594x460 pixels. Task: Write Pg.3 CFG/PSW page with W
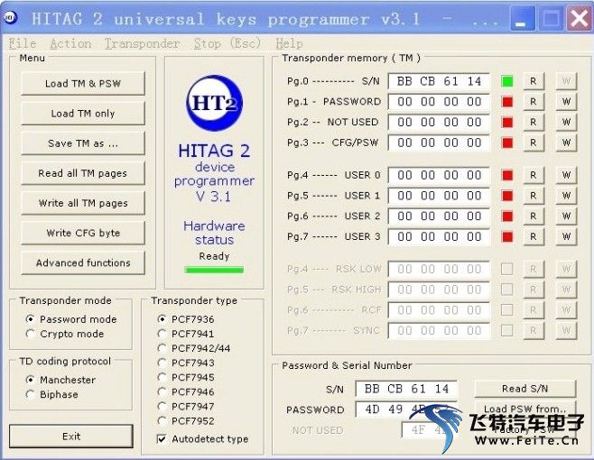pyautogui.click(x=566, y=143)
